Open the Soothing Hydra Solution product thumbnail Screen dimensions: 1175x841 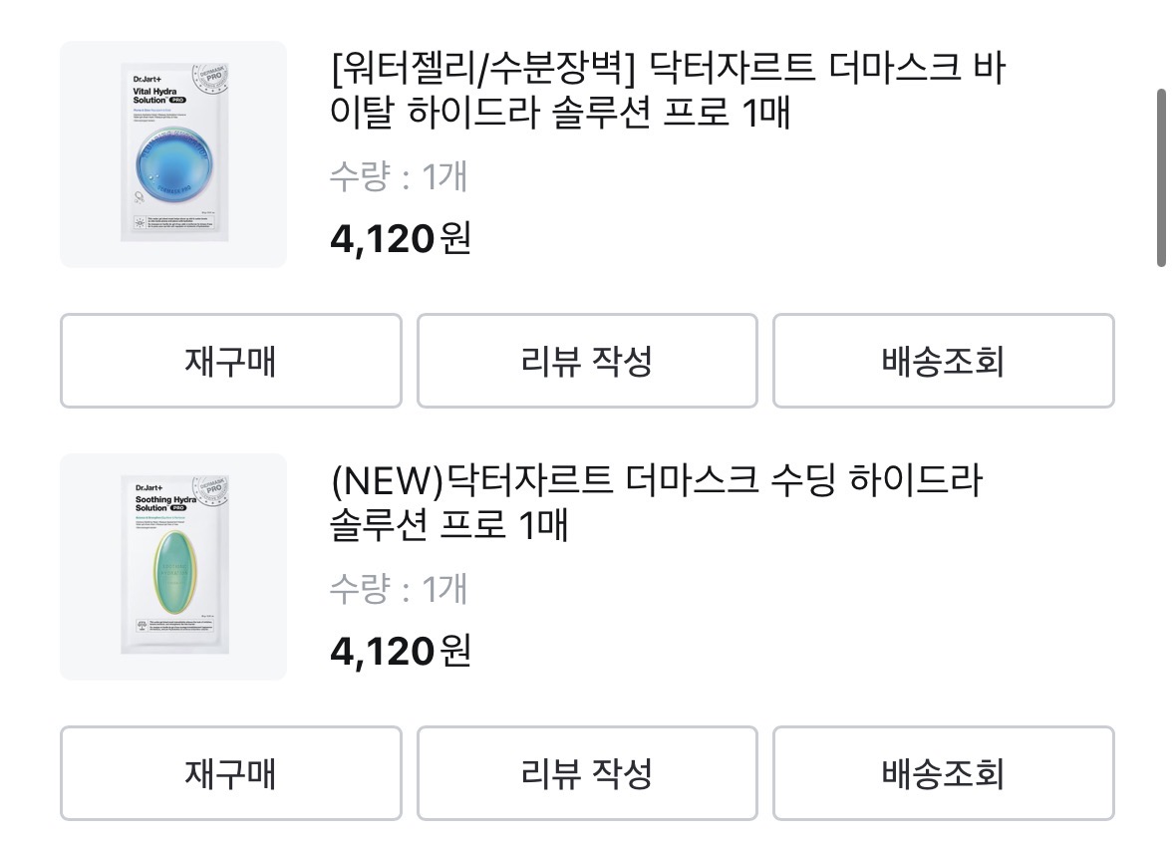(x=173, y=567)
